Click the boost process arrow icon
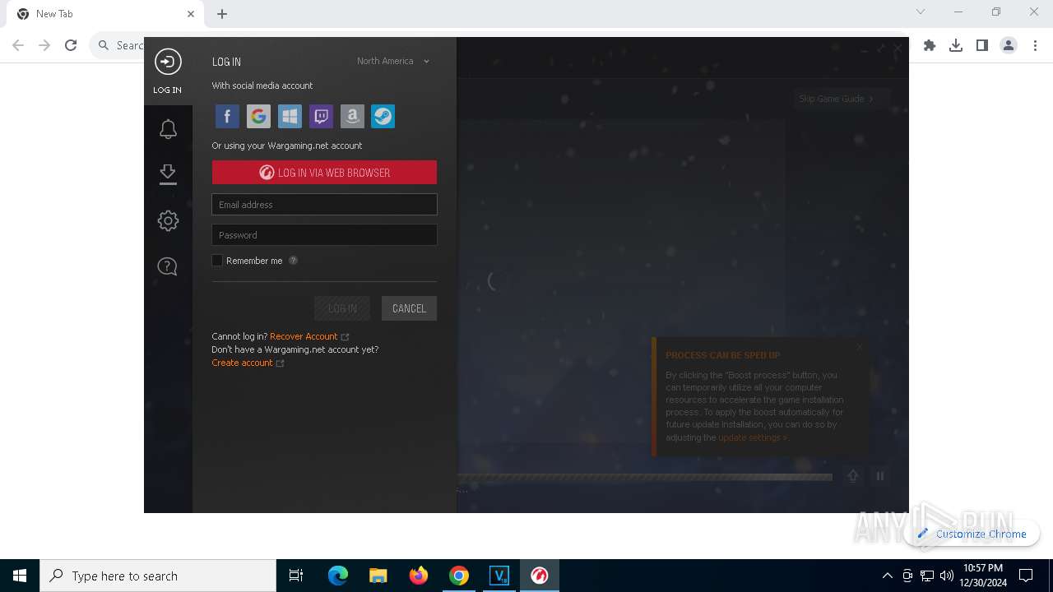This screenshot has height=592, width=1053. 853,476
